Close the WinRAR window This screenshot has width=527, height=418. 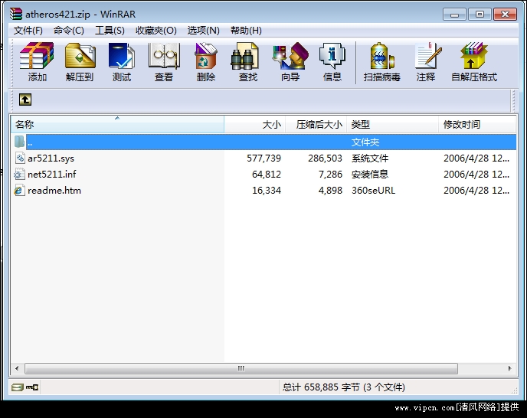pyautogui.click(x=505, y=14)
